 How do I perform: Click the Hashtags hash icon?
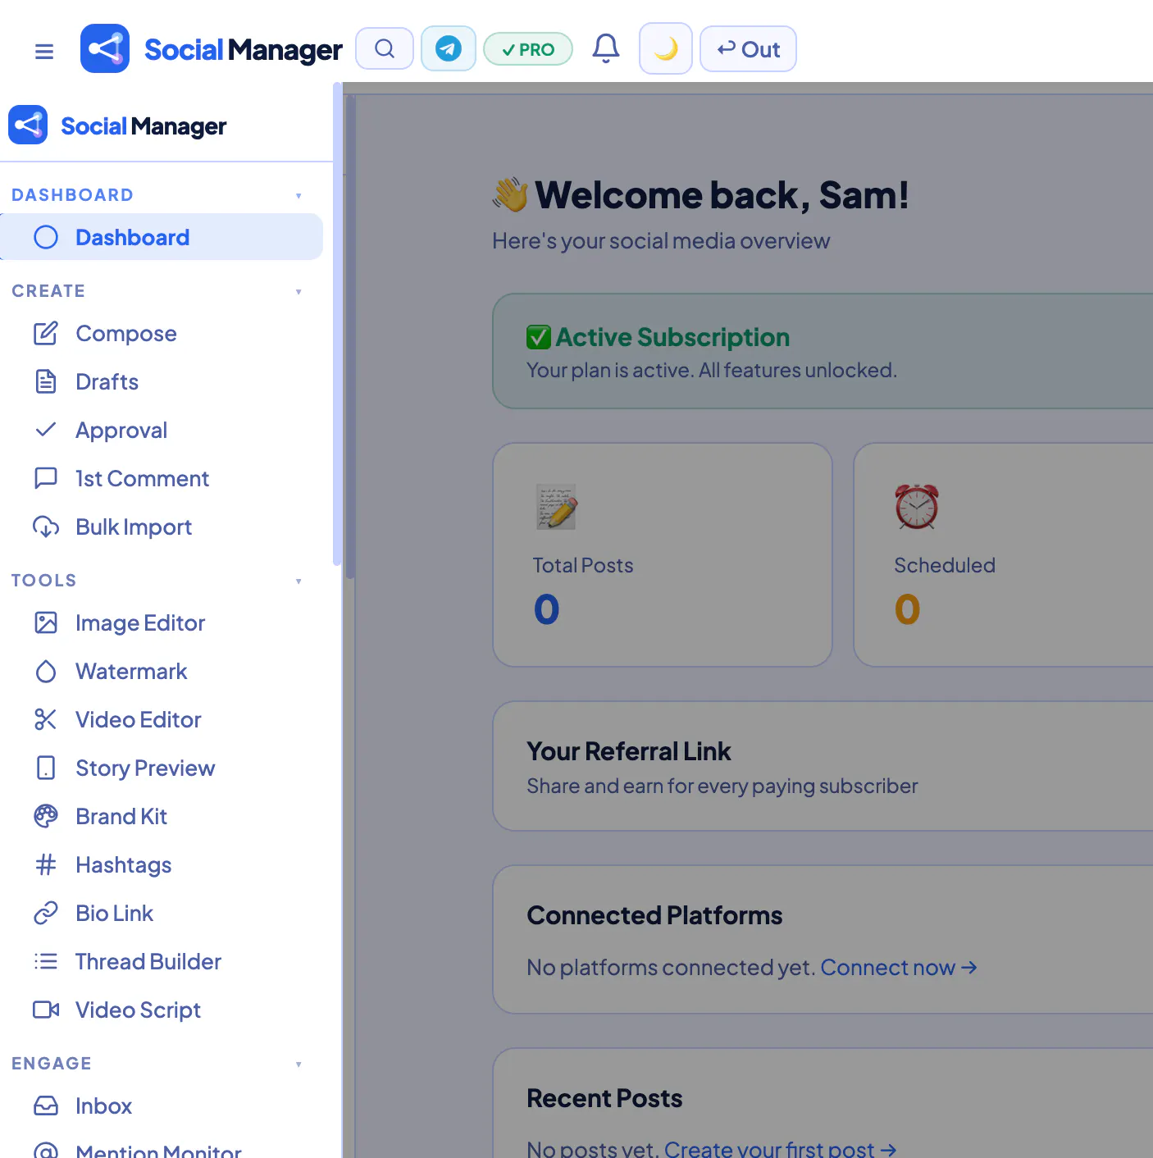pos(46,864)
